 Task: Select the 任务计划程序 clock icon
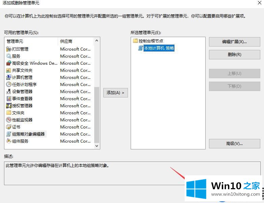click(x=9, y=84)
